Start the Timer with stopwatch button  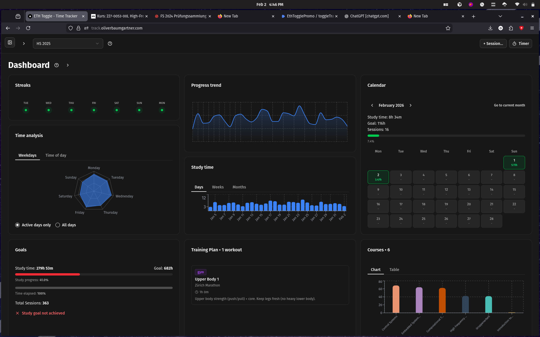tap(520, 44)
